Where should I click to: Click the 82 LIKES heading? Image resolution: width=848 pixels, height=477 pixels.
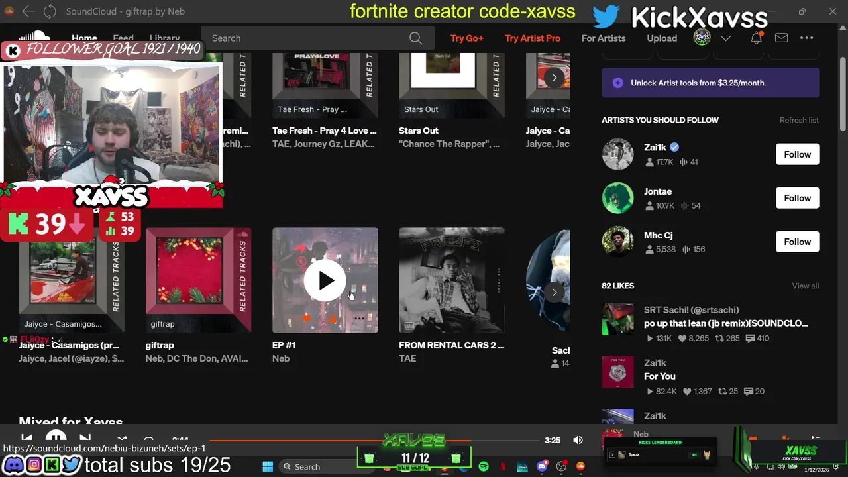click(617, 286)
